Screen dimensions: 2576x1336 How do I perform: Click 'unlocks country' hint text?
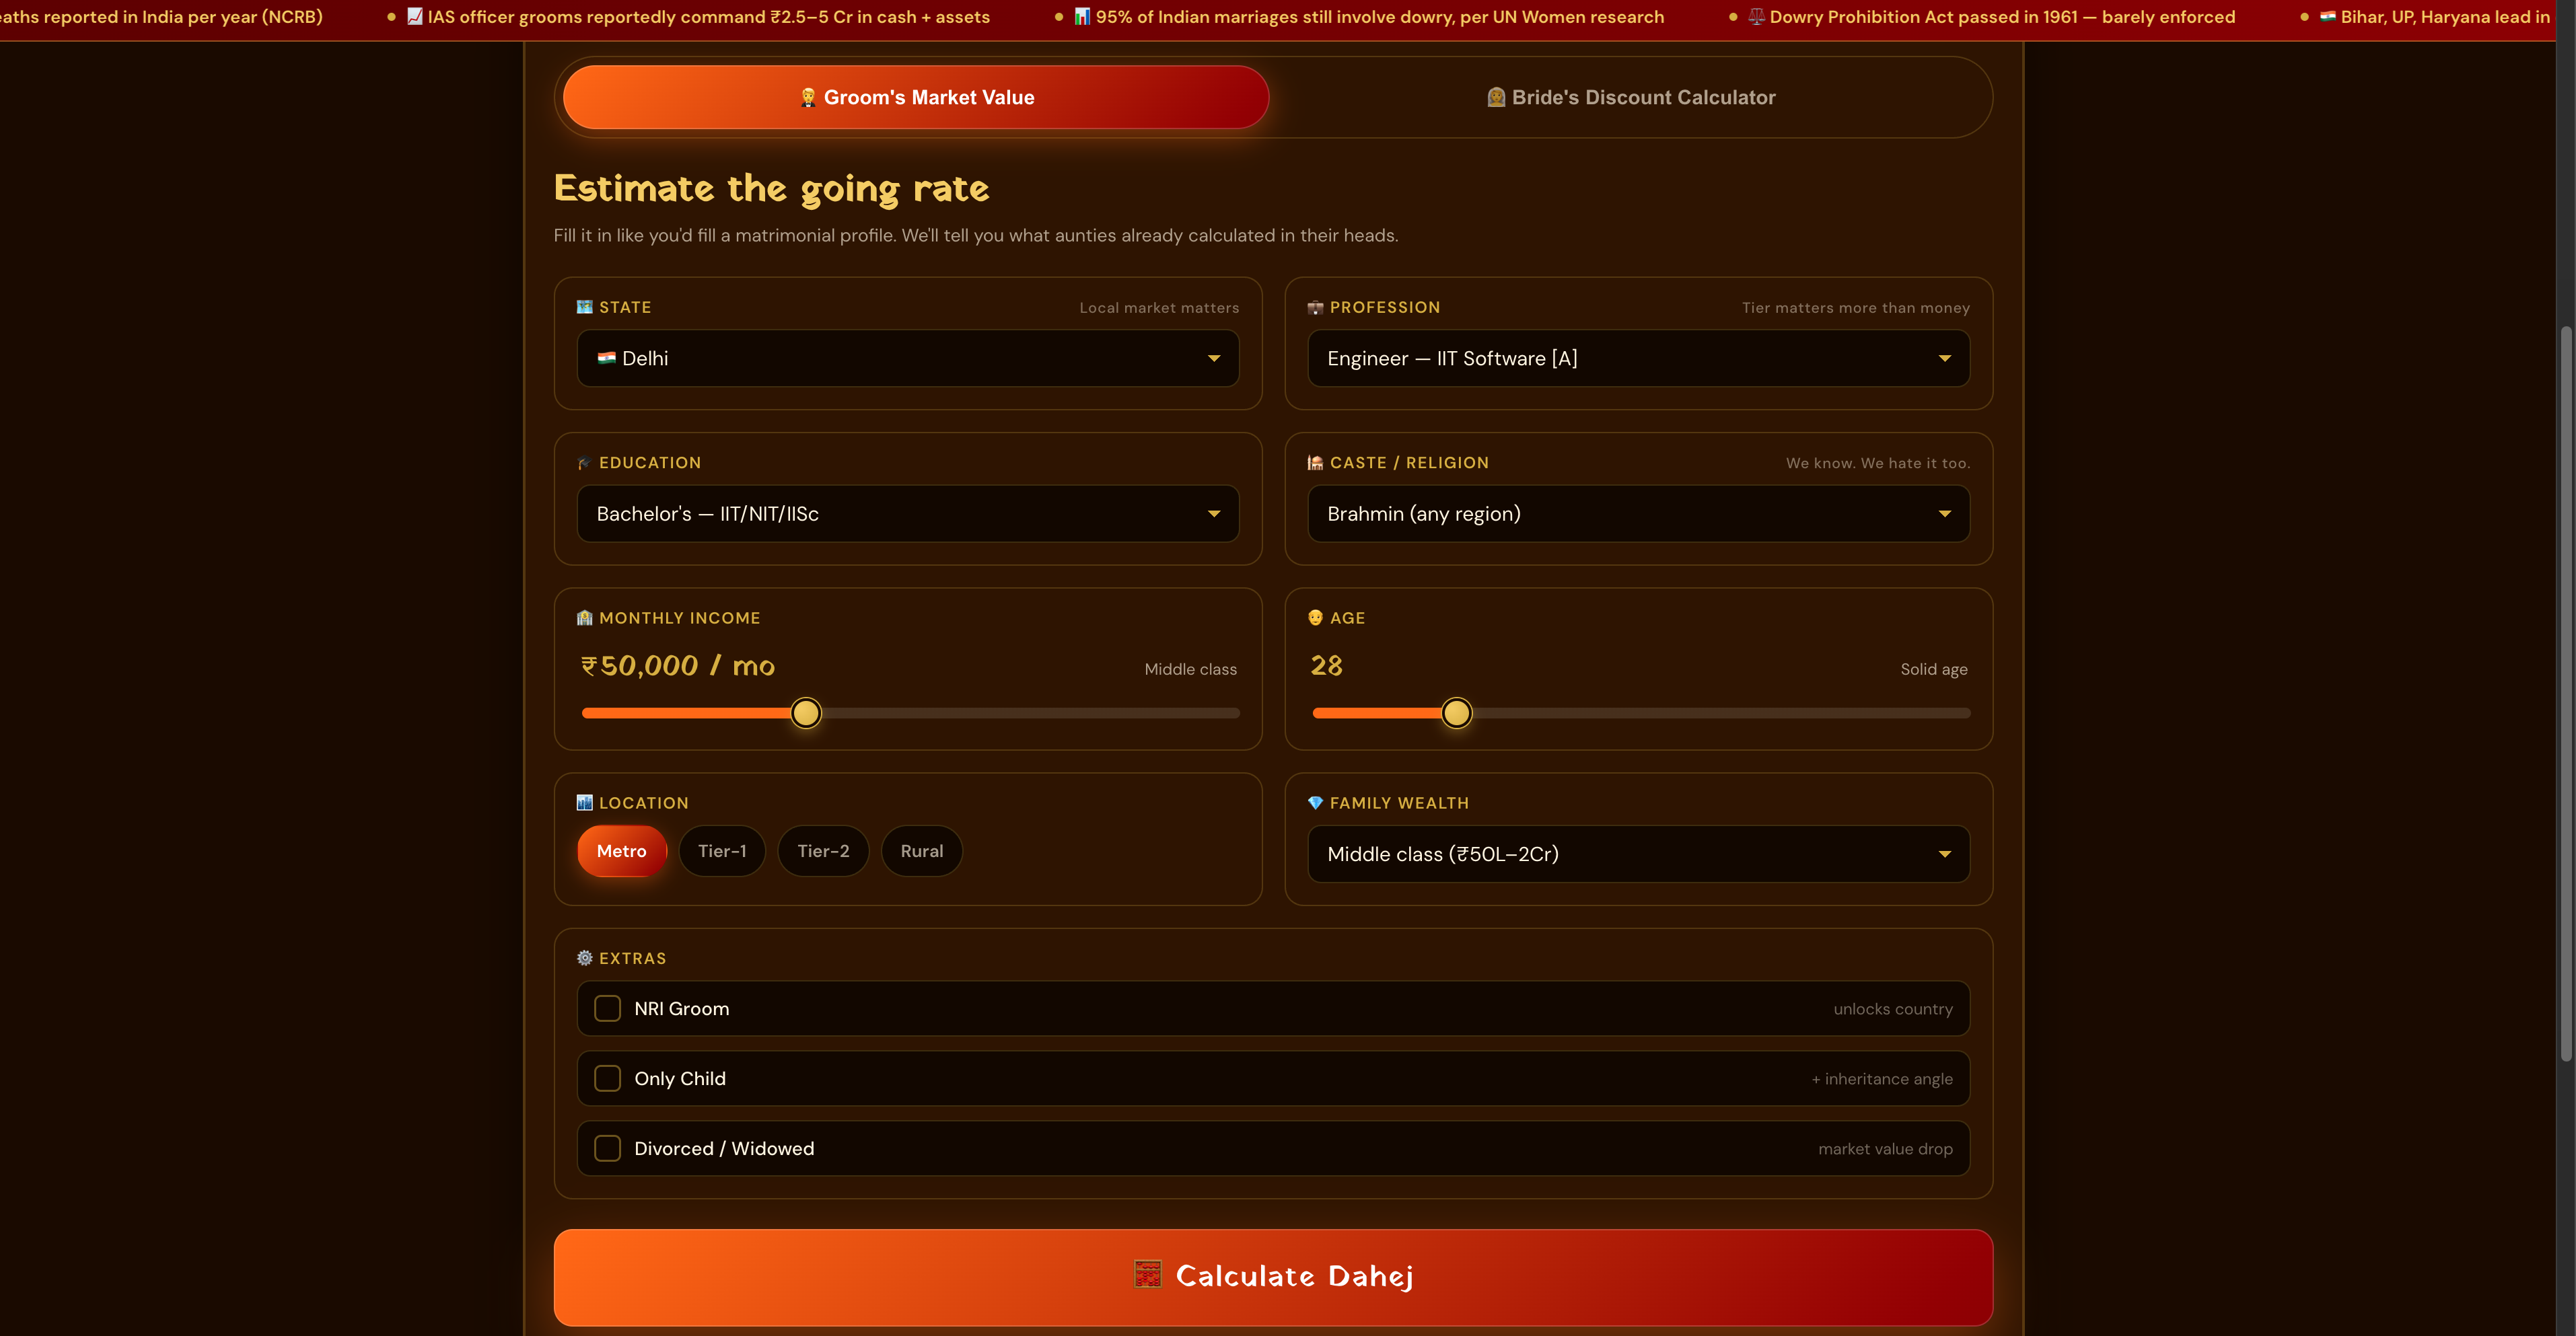1892,1009
